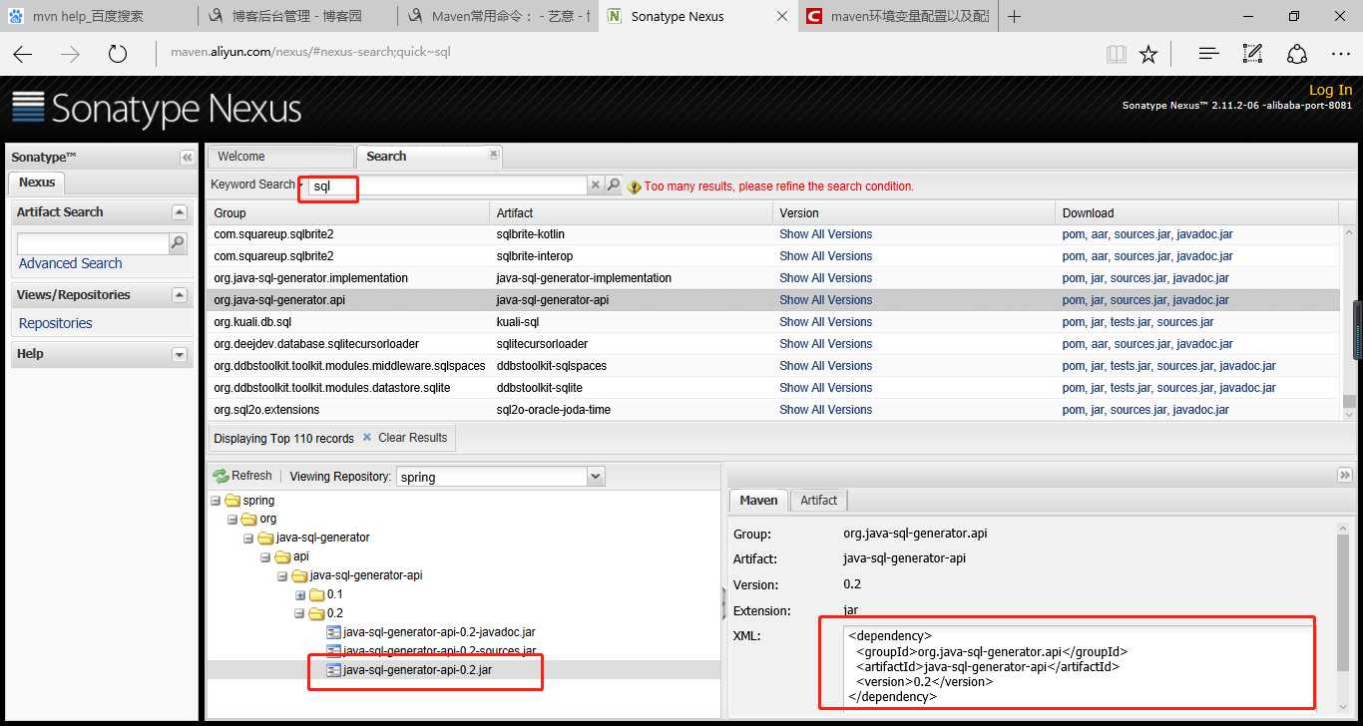The height and width of the screenshot is (726, 1363).
Task: Sort results by Artifact column header
Action: click(x=631, y=212)
